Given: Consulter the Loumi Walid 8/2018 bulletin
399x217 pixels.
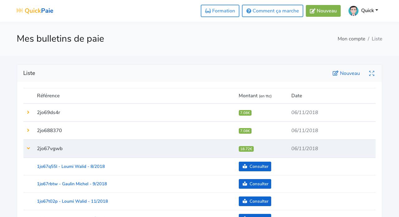Looking at the screenshot, I should coord(255,166).
